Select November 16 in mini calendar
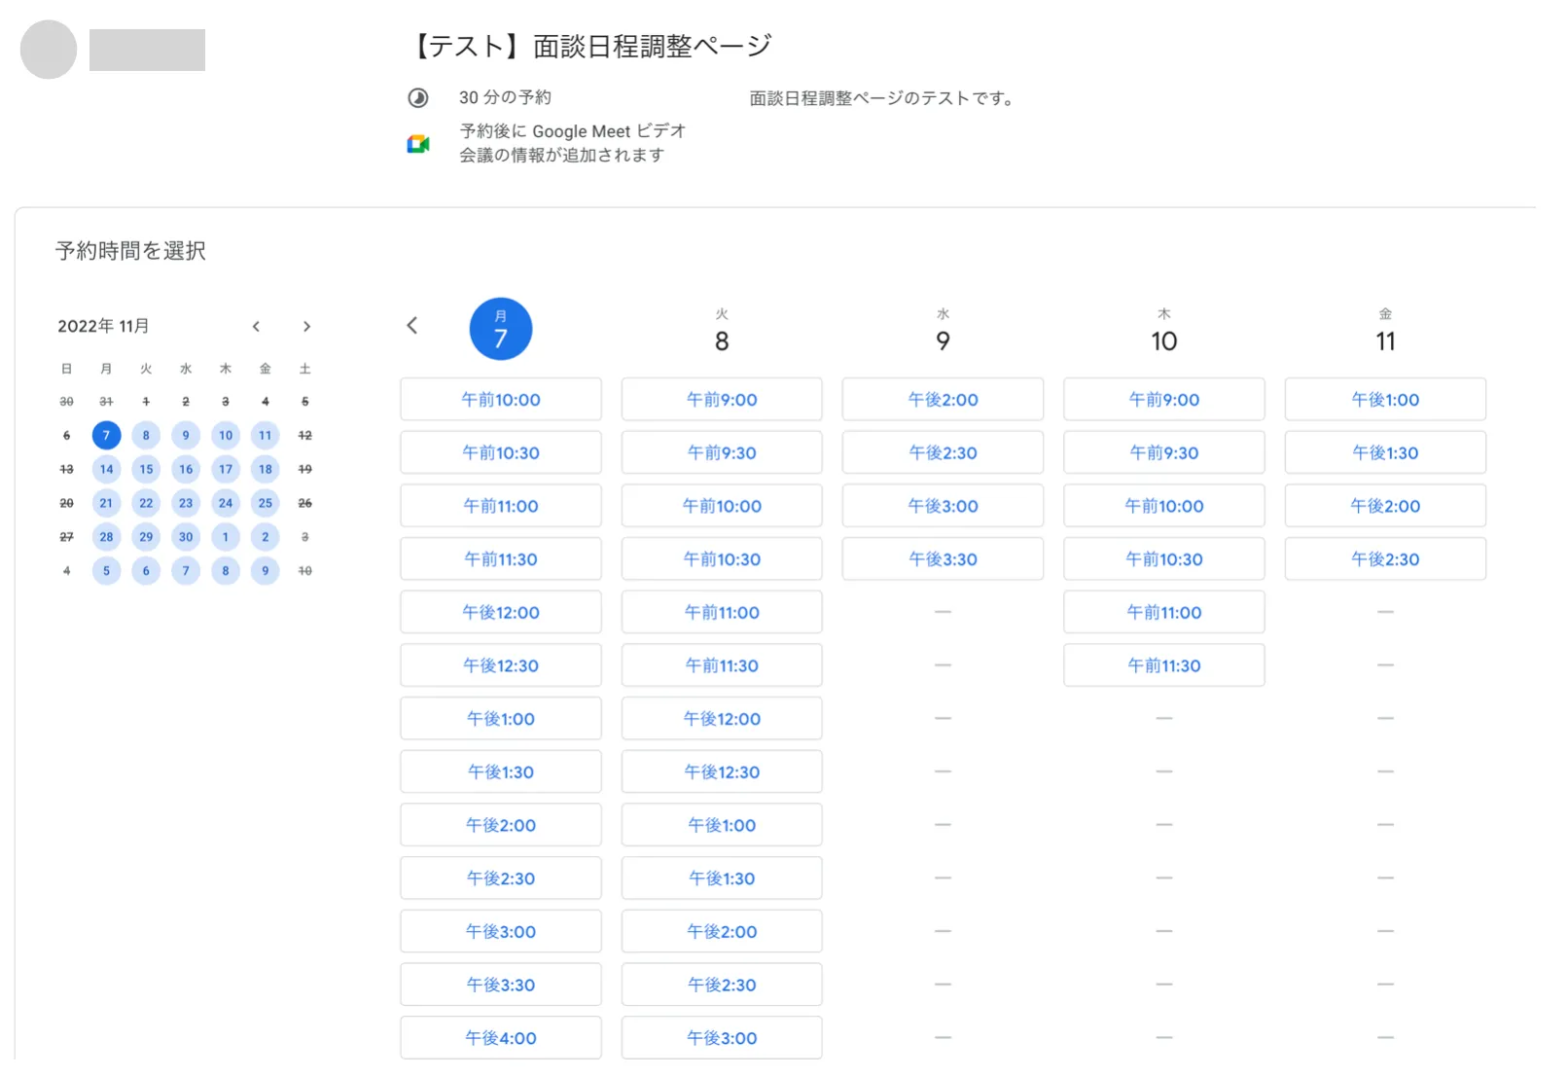Screen dimensions: 1568x1076 186,469
